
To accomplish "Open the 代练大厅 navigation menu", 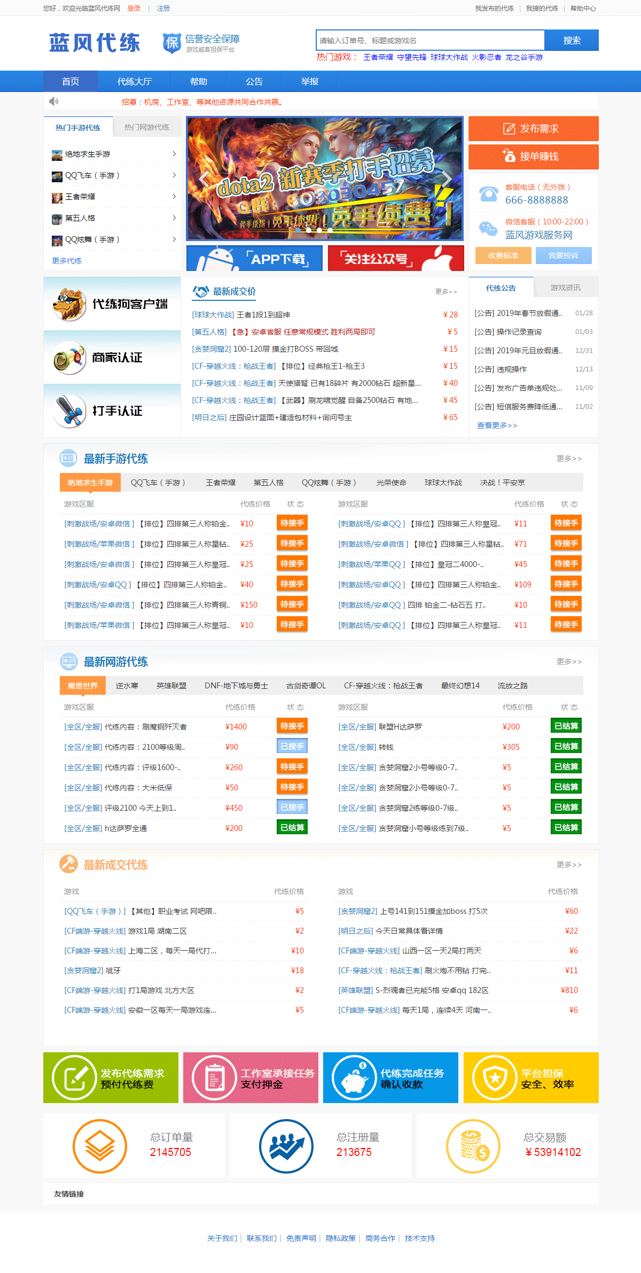I will pyautogui.click(x=135, y=82).
